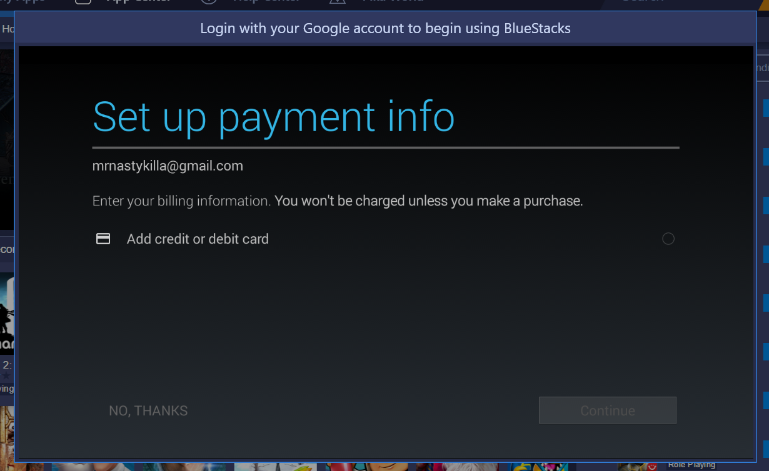Click the Login with your Google account title
Viewport: 769px width, 471px height.
[x=385, y=28]
